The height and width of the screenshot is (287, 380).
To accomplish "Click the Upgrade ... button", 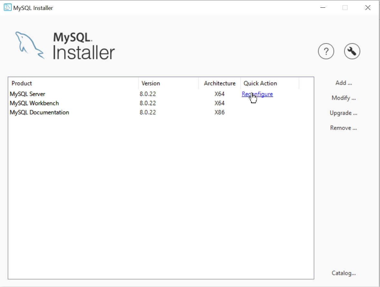I will point(343,113).
